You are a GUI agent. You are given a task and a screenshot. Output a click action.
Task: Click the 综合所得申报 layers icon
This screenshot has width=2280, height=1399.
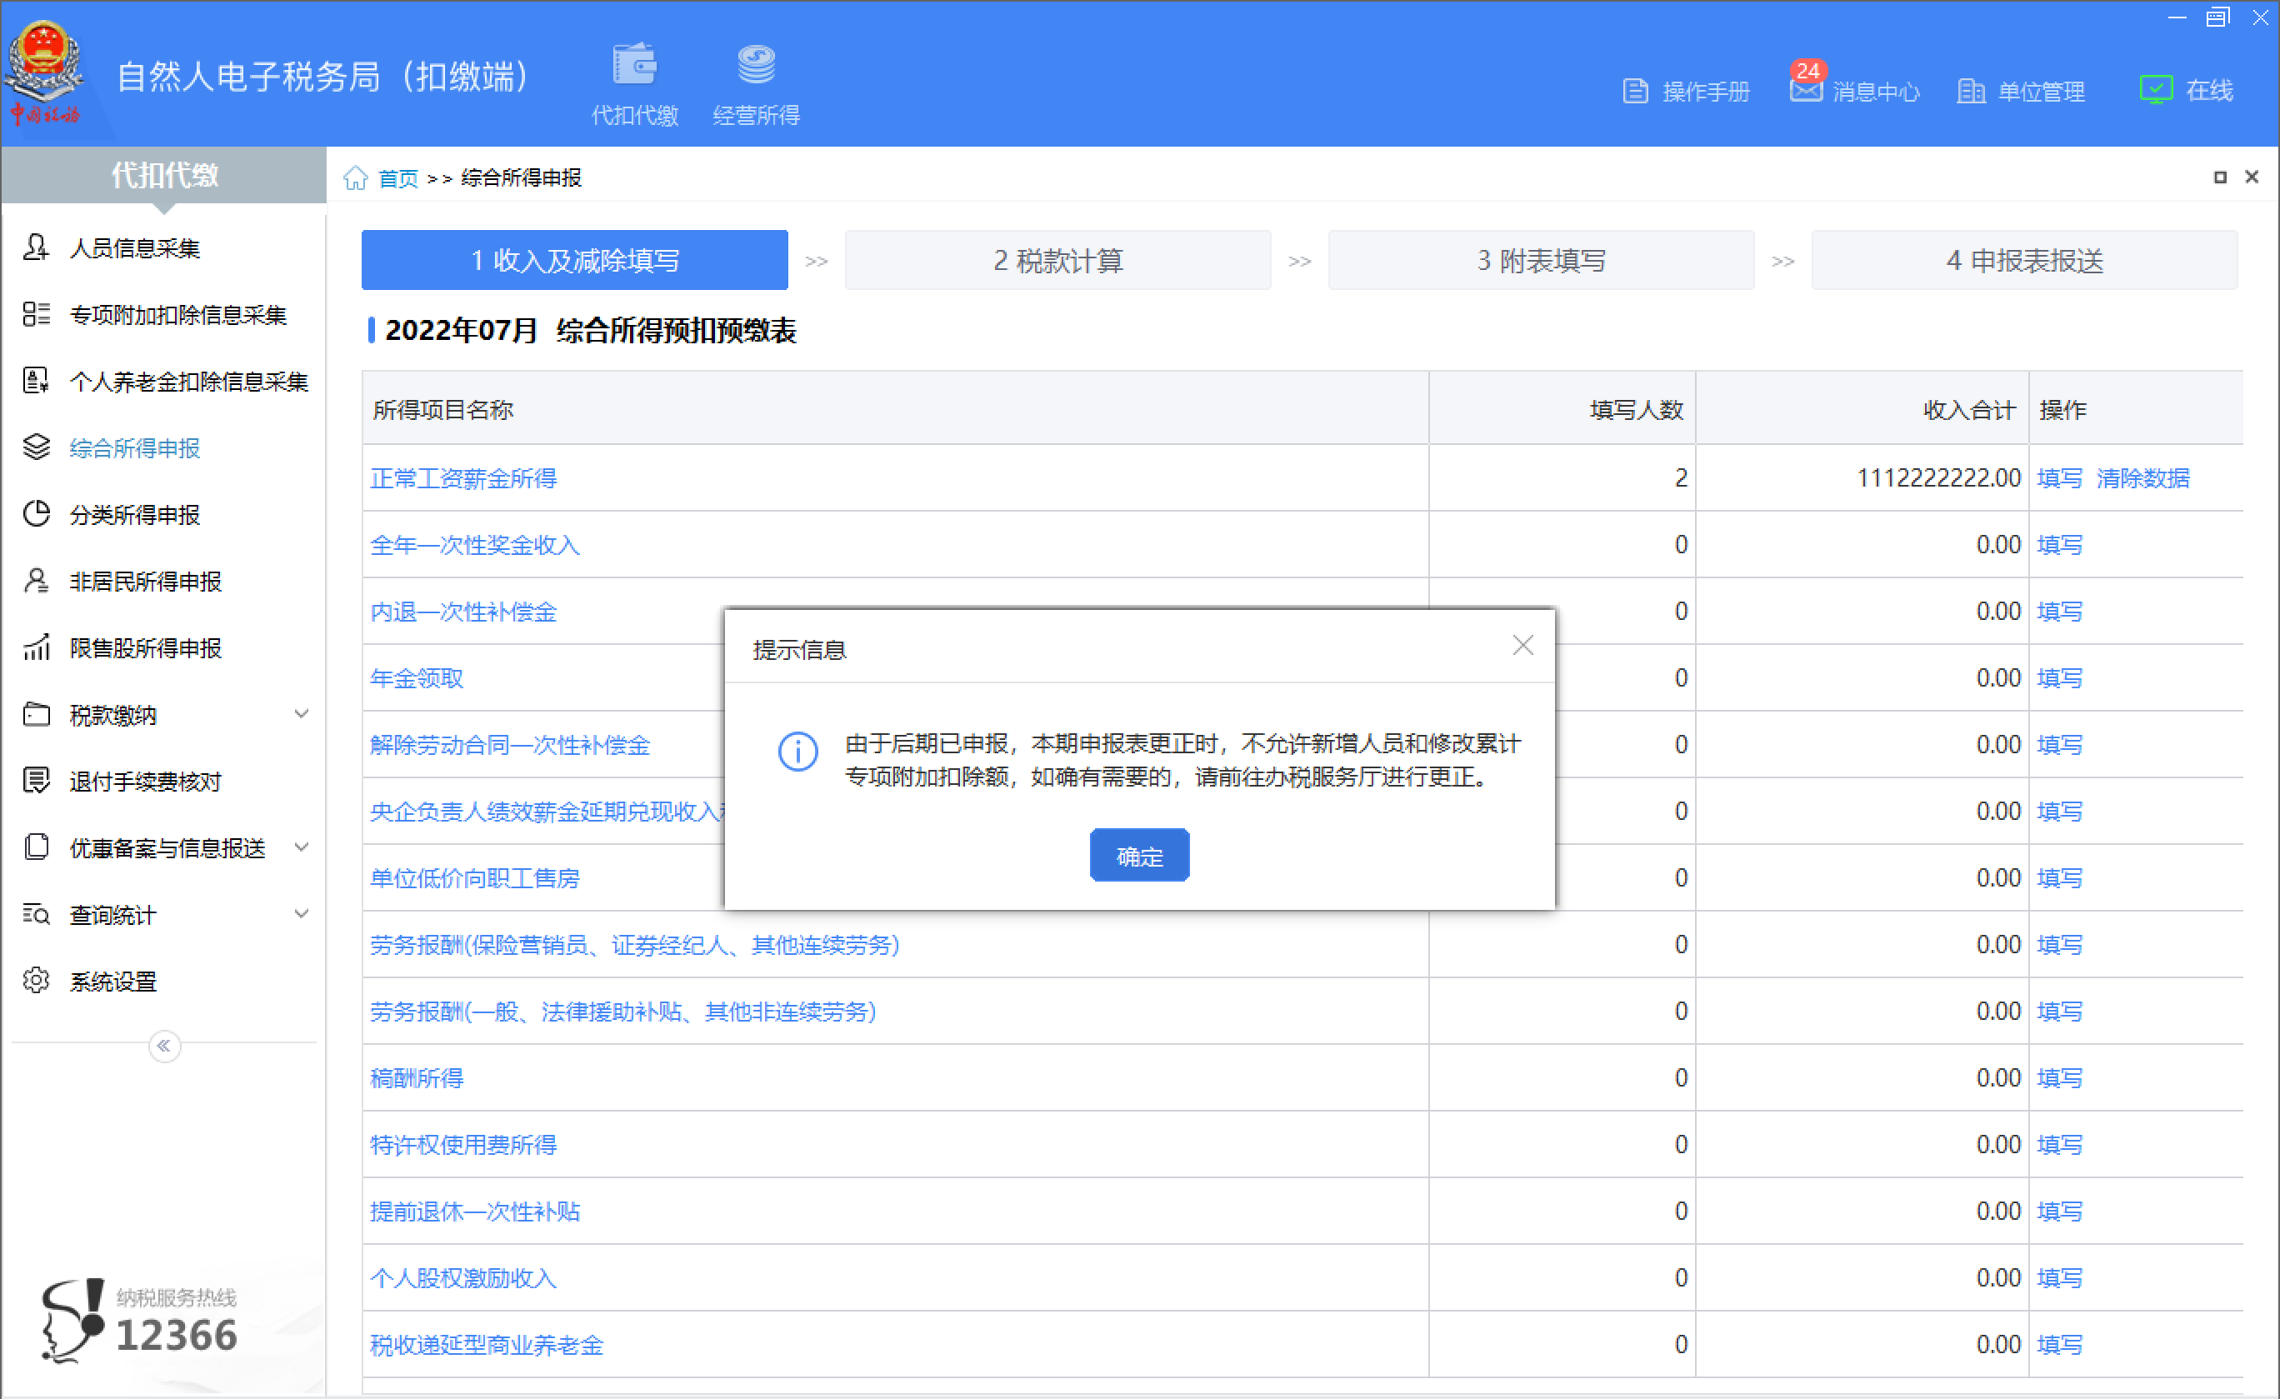click(36, 447)
